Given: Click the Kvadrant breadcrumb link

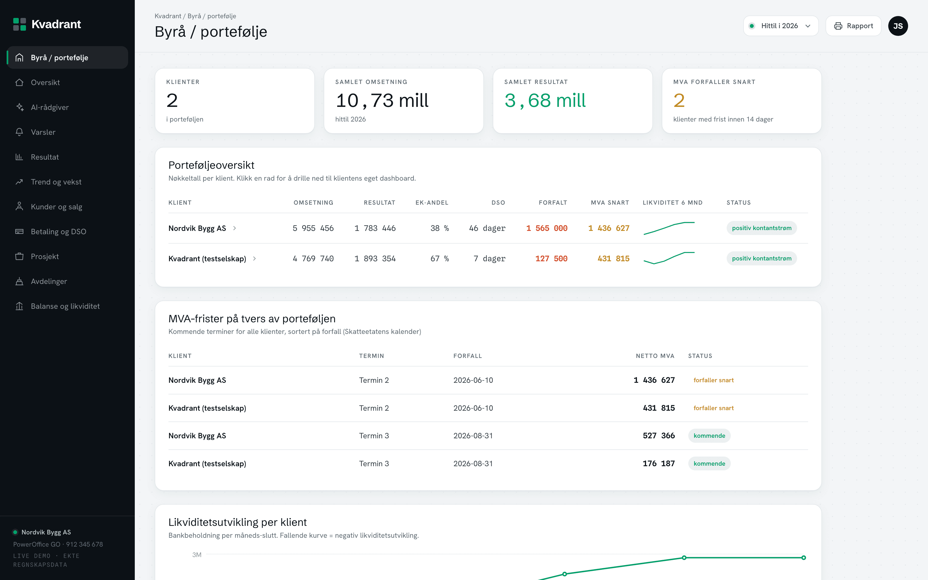Looking at the screenshot, I should click(168, 16).
